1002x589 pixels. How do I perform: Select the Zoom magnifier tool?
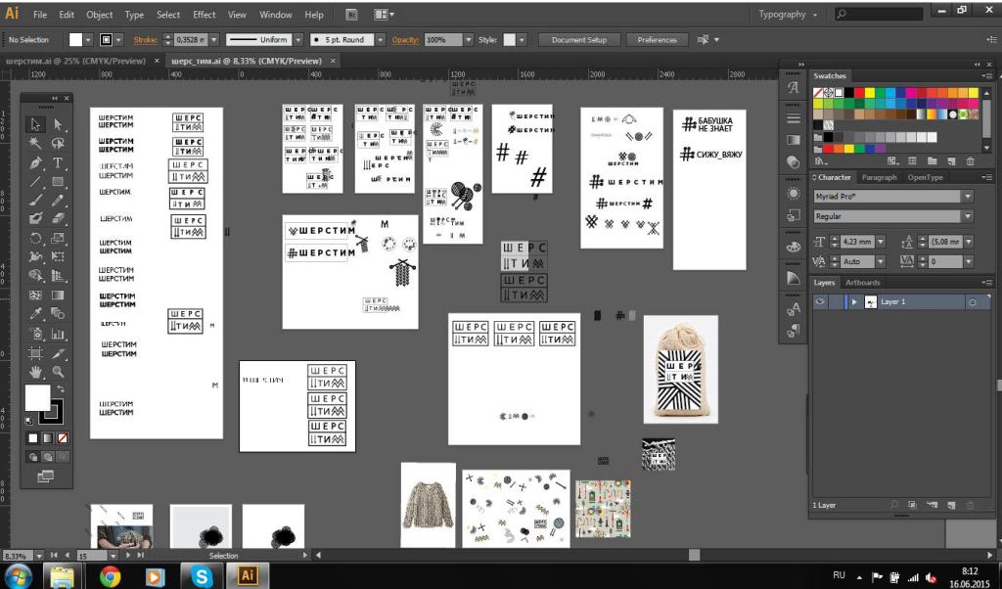[58, 372]
